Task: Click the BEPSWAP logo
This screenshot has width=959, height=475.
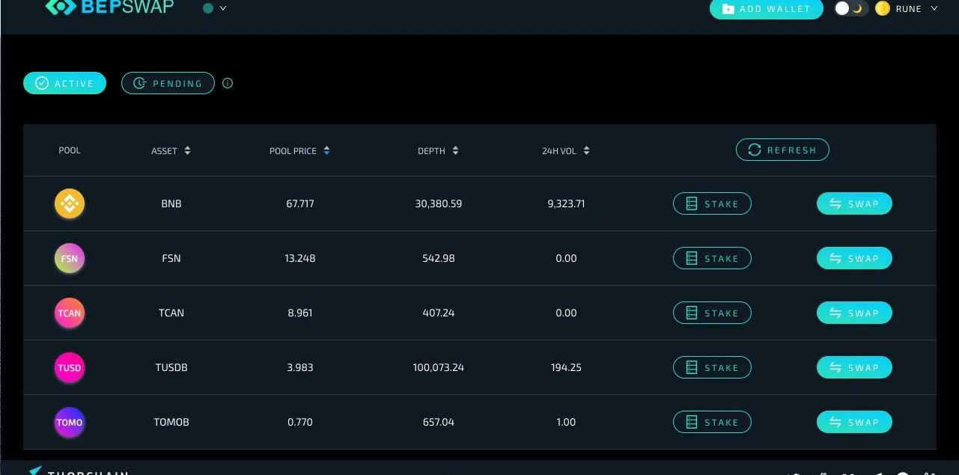Action: [x=109, y=7]
